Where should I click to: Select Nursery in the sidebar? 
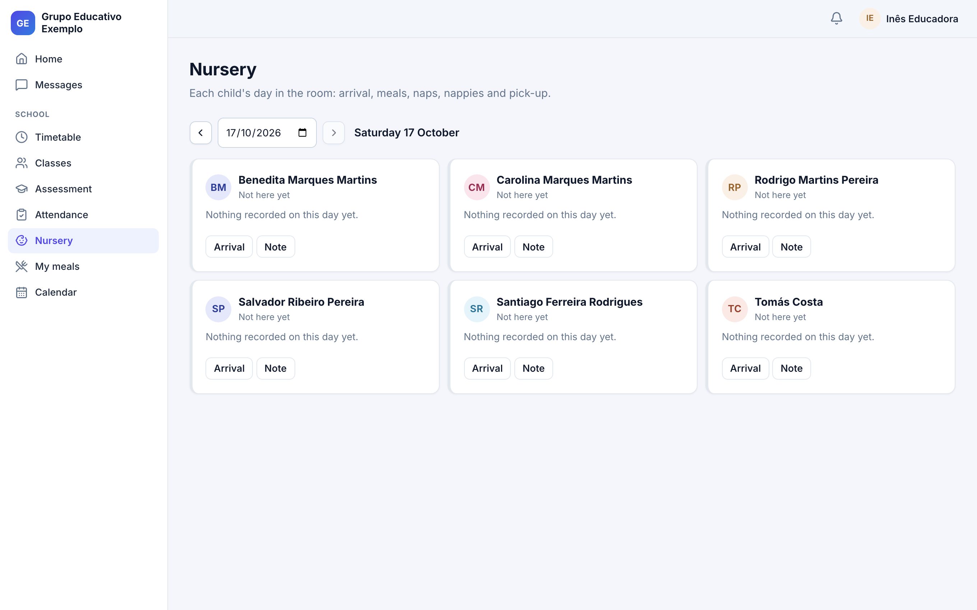coord(83,240)
